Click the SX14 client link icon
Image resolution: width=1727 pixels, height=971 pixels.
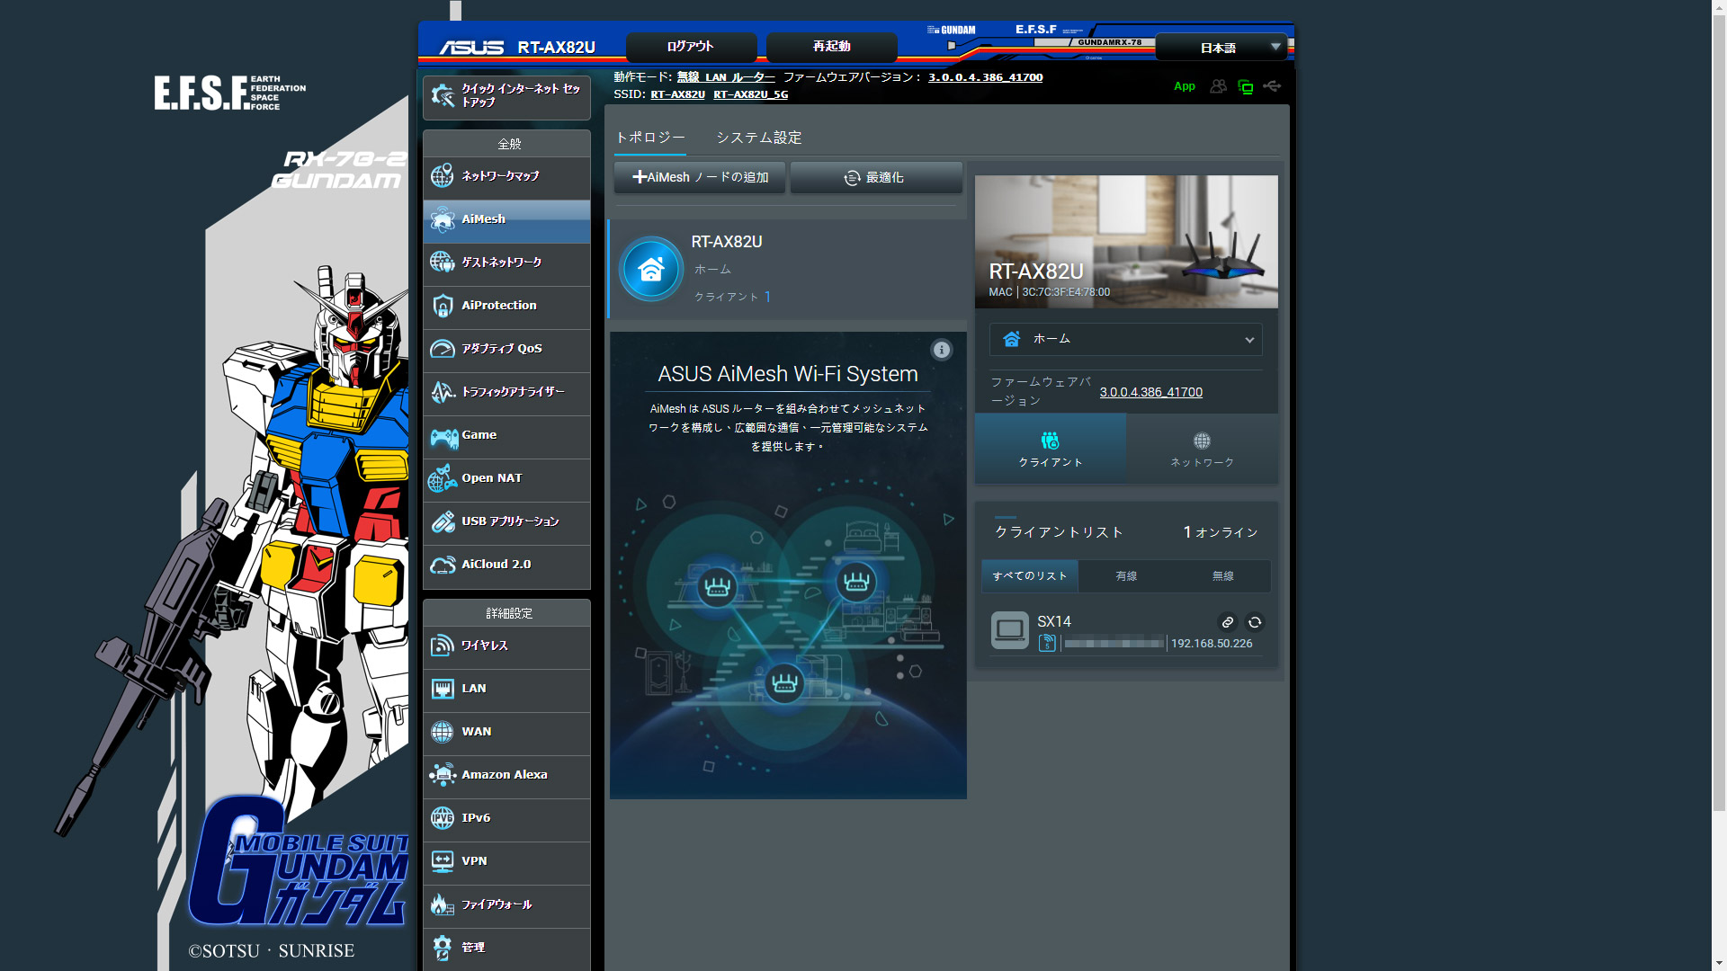1227,622
